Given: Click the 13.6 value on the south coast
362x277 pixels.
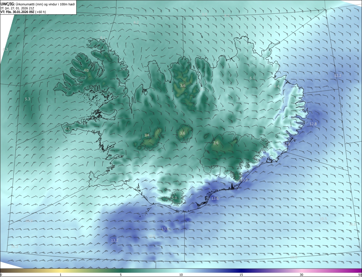Looking at the screenshot, I should coord(215,198).
